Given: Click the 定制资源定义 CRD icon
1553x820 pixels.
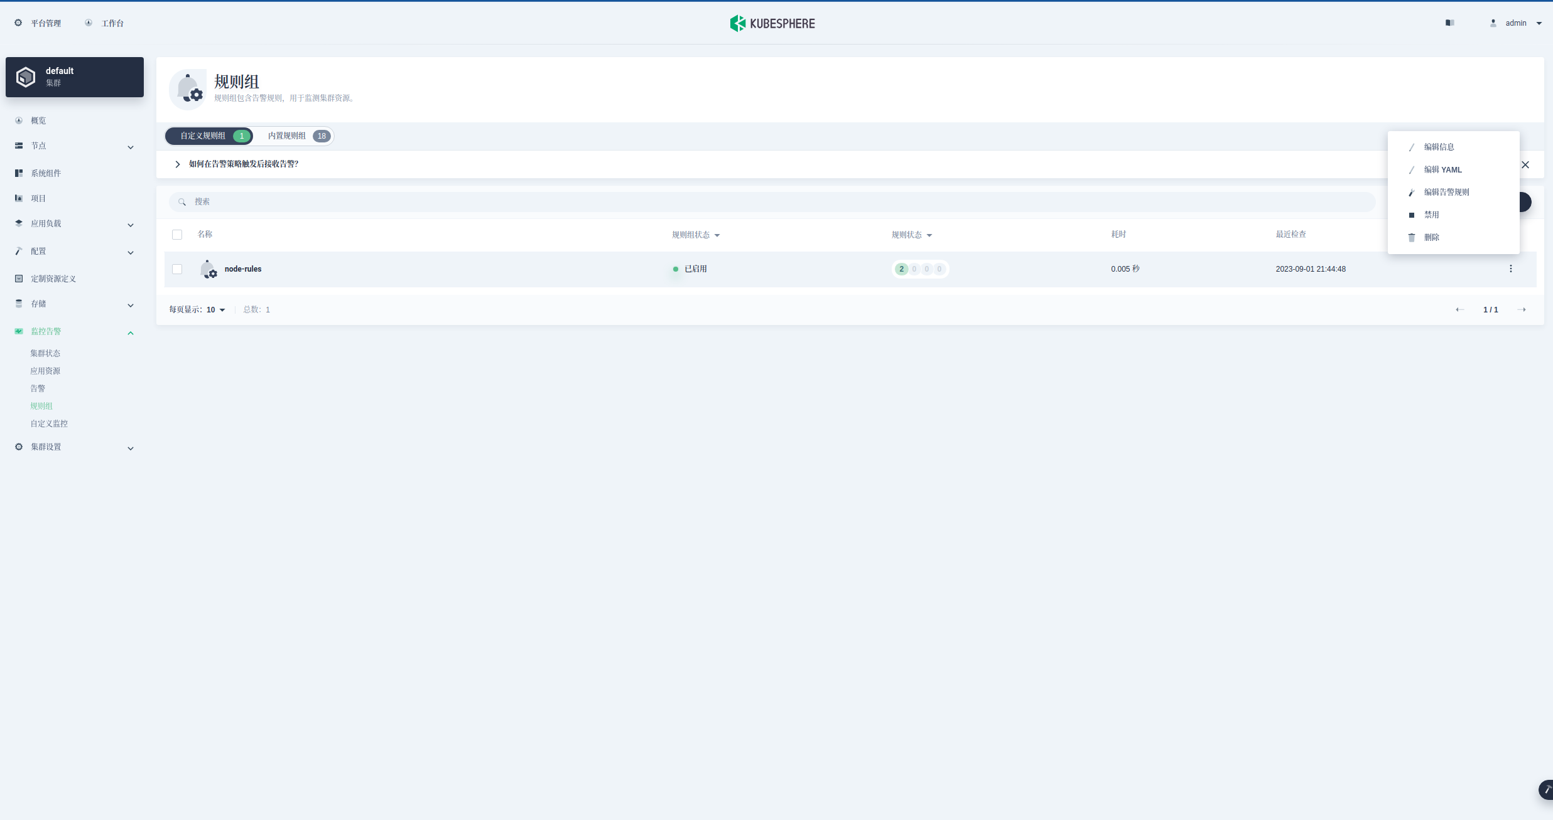Looking at the screenshot, I should pyautogui.click(x=19, y=279).
